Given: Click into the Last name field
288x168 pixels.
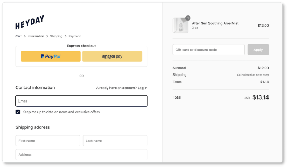Looking at the screenshot, I should tap(115, 141).
